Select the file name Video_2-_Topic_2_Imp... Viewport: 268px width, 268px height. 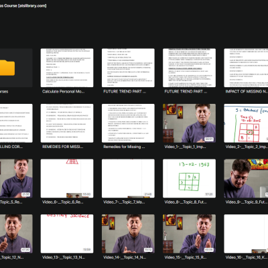tap(247, 147)
